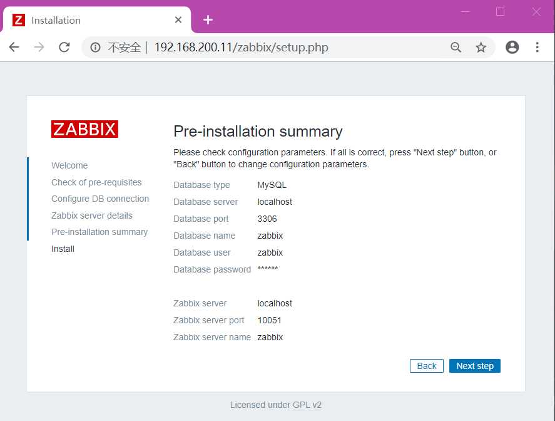Bookmark this page with the star icon
555x421 pixels.
click(x=481, y=47)
